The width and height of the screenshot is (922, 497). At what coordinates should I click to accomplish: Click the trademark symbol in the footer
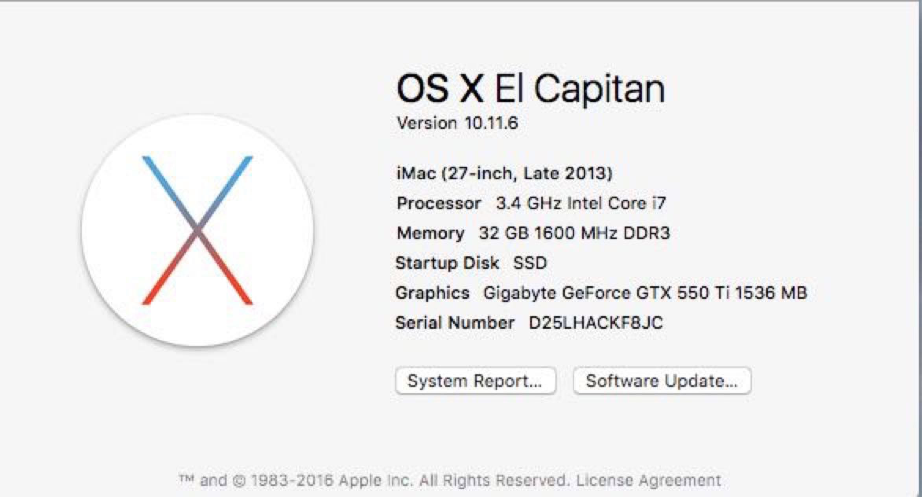(x=186, y=479)
